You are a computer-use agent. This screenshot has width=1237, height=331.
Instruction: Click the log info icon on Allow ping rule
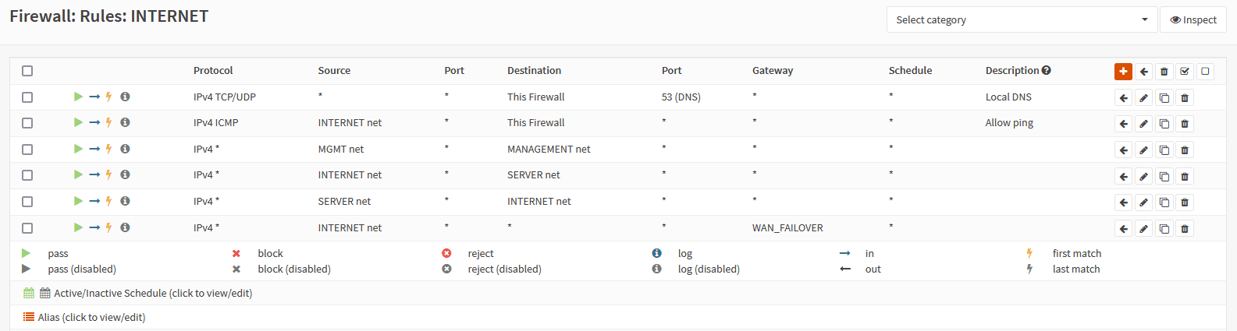click(x=125, y=122)
